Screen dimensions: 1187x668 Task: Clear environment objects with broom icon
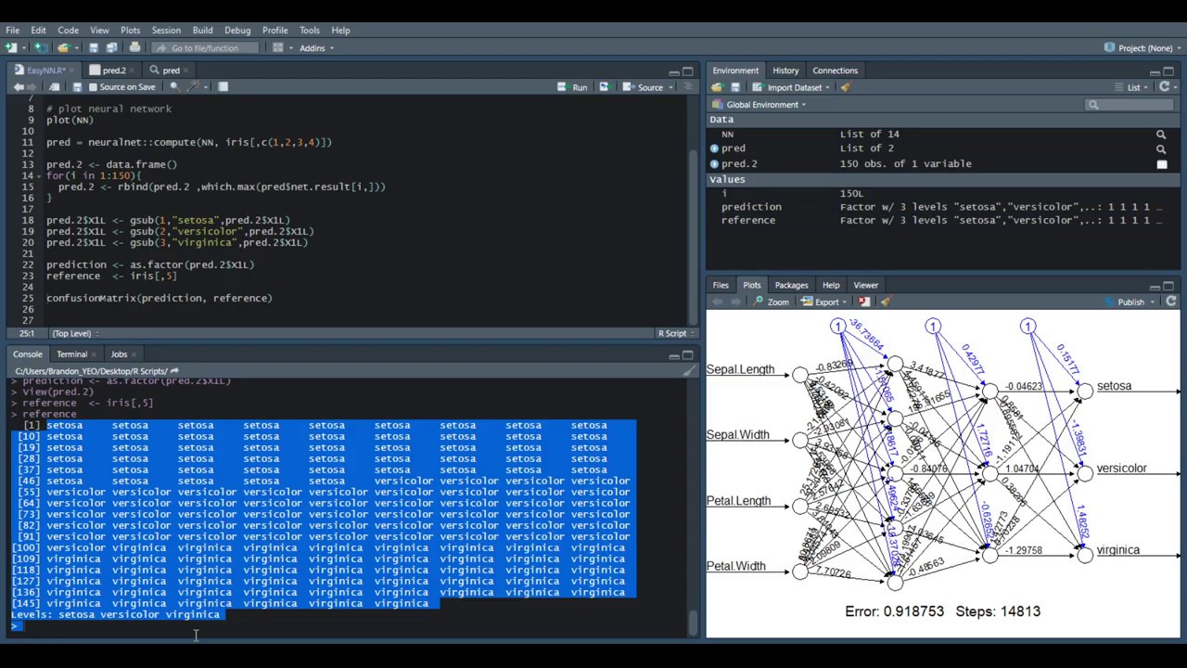click(846, 87)
